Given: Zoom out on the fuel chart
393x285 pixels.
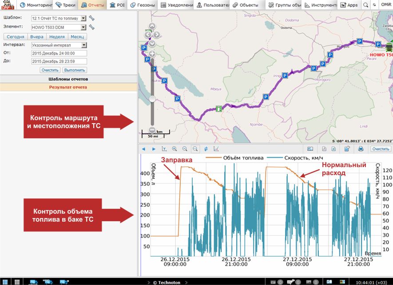Looking at the screenshot, I should point(185,149).
